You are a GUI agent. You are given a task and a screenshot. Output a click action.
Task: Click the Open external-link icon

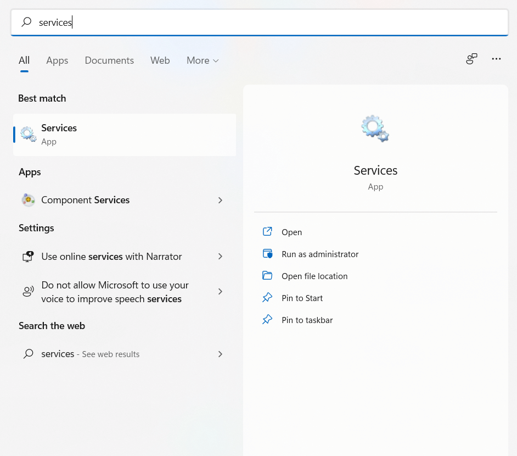click(x=267, y=231)
